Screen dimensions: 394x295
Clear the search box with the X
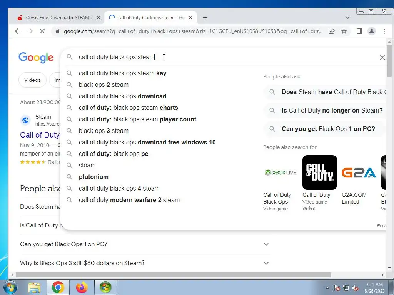(382, 57)
